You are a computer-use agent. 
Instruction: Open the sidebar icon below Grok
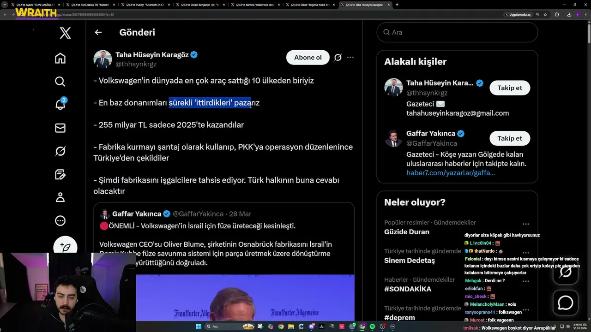(60, 174)
